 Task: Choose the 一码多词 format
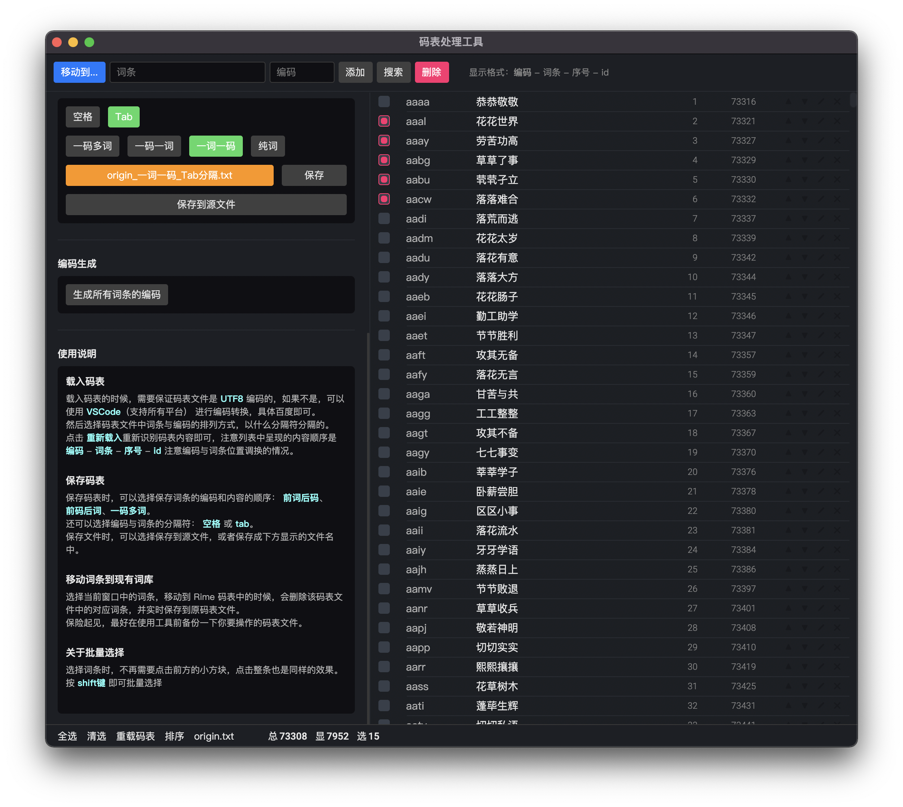pyautogui.click(x=92, y=146)
